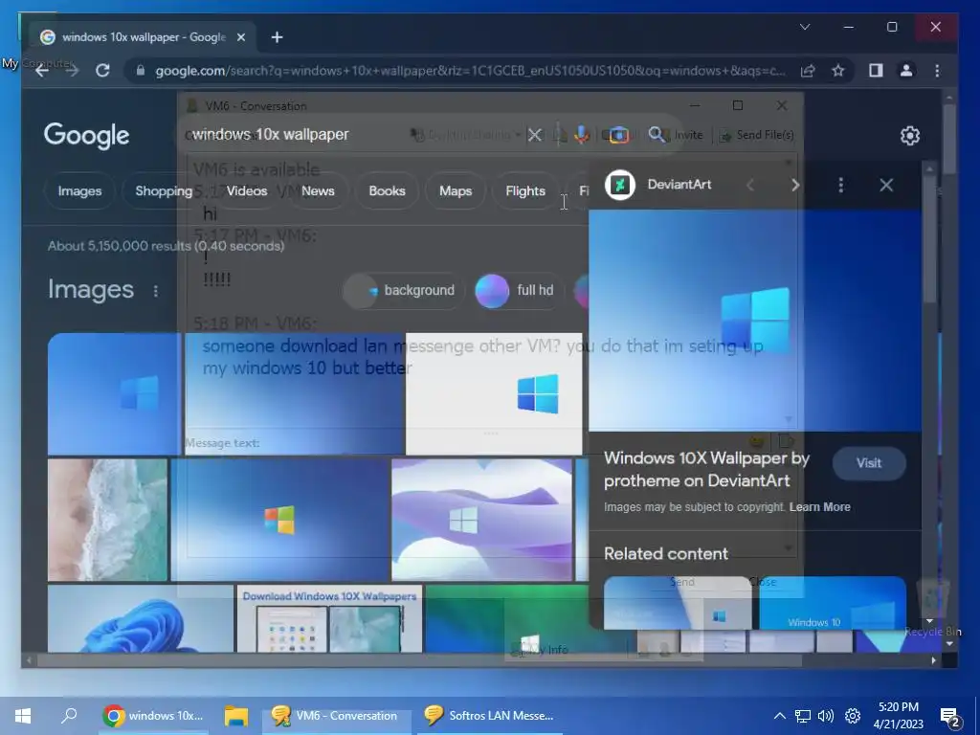The height and width of the screenshot is (735, 980).
Task: Open taskbar search magnifier
Action: pyautogui.click(x=69, y=715)
